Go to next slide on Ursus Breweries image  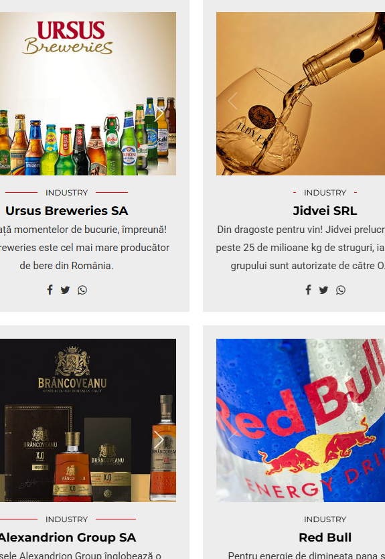click(x=159, y=113)
